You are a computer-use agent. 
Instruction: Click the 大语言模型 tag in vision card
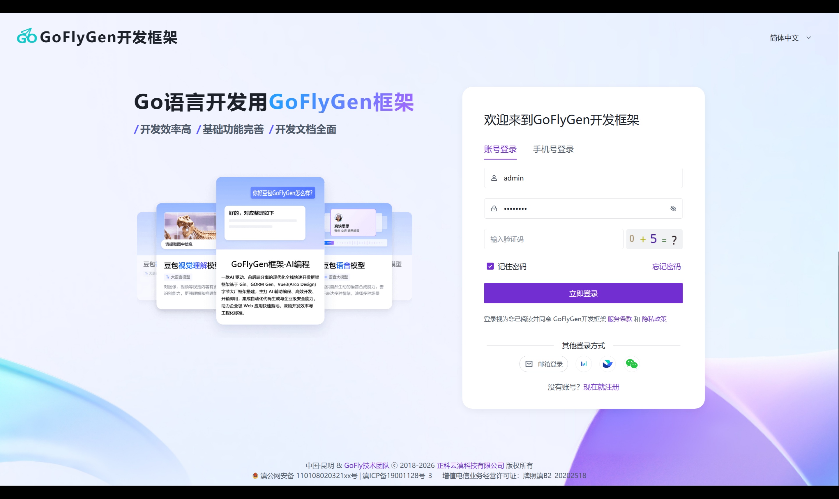pos(178,277)
